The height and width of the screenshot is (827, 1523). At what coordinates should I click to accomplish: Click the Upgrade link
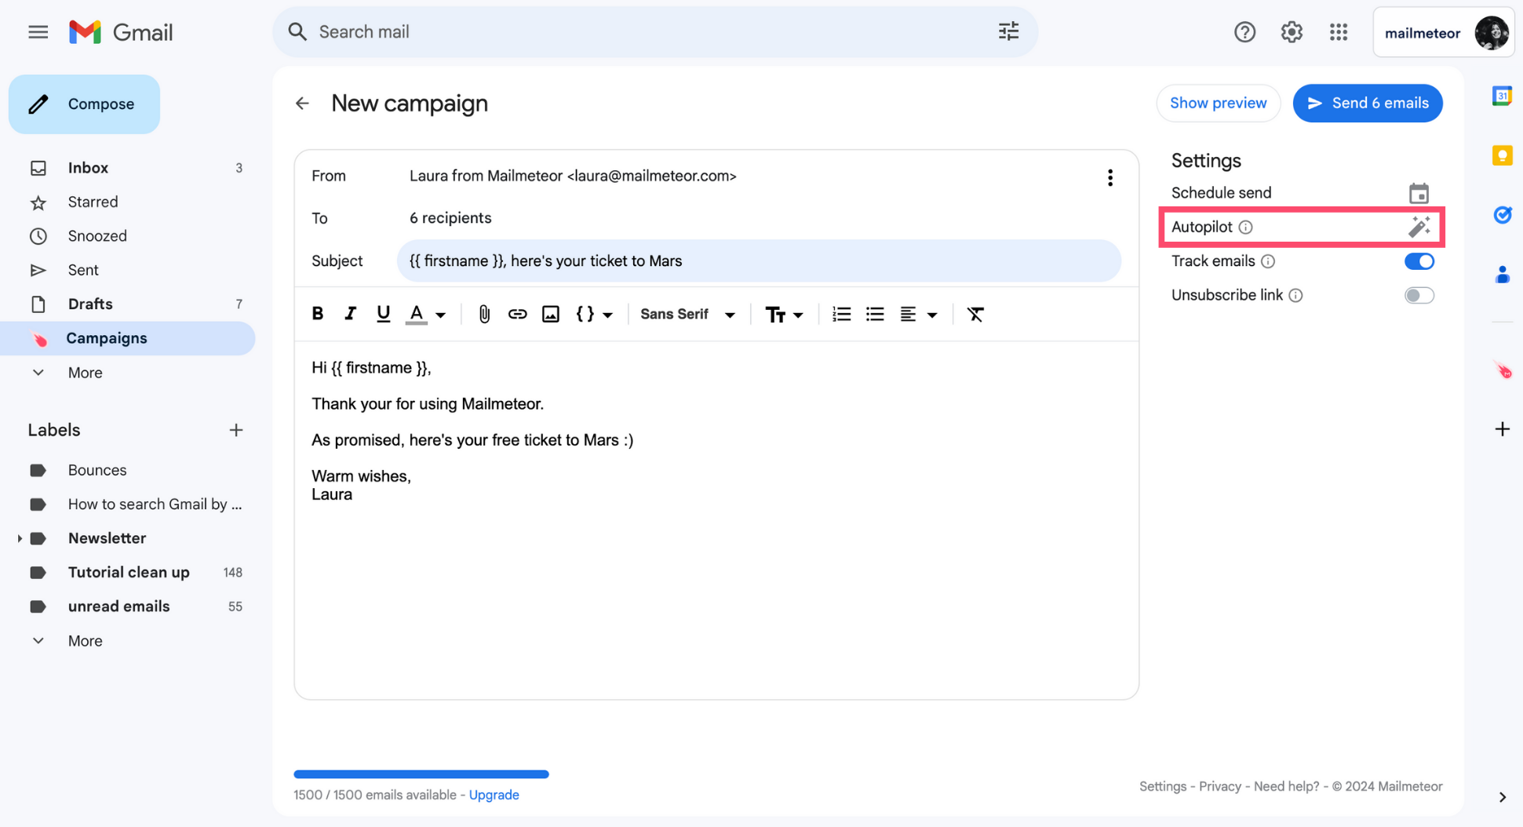494,795
